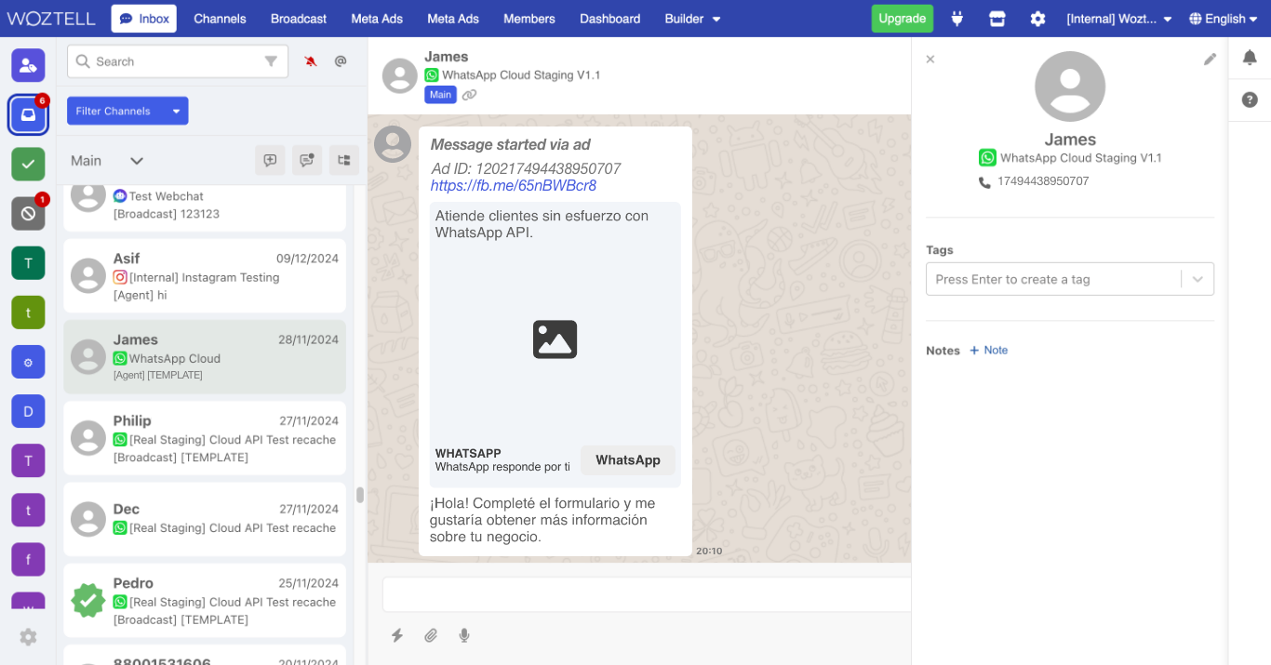This screenshot has height=665, width=1271.
Task: Select the blue D sidebar avatar
Action: coord(28,411)
